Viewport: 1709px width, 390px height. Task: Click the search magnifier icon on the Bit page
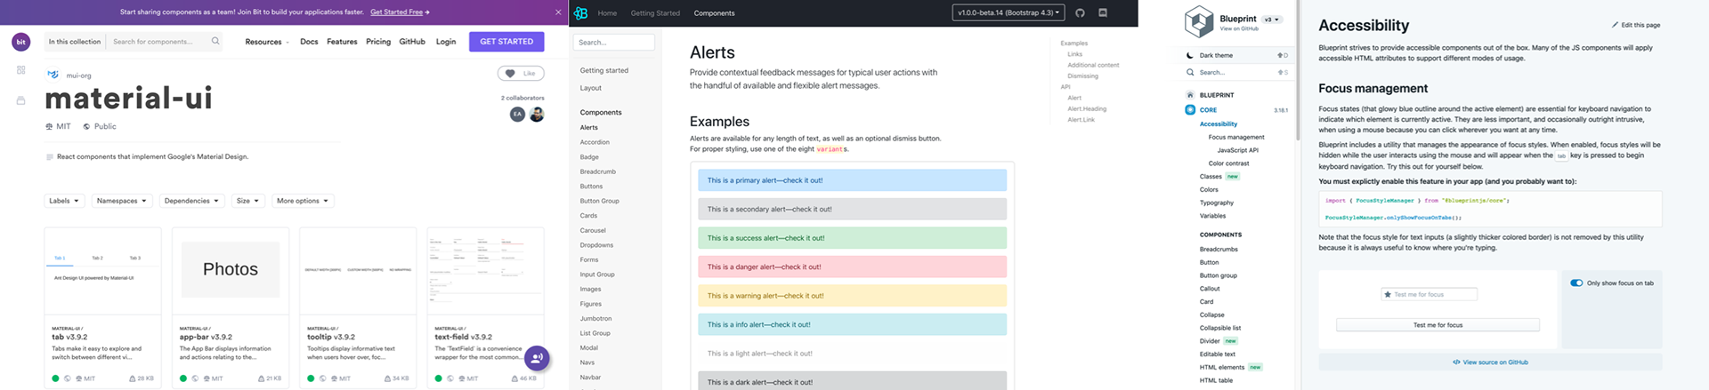pyautogui.click(x=215, y=41)
